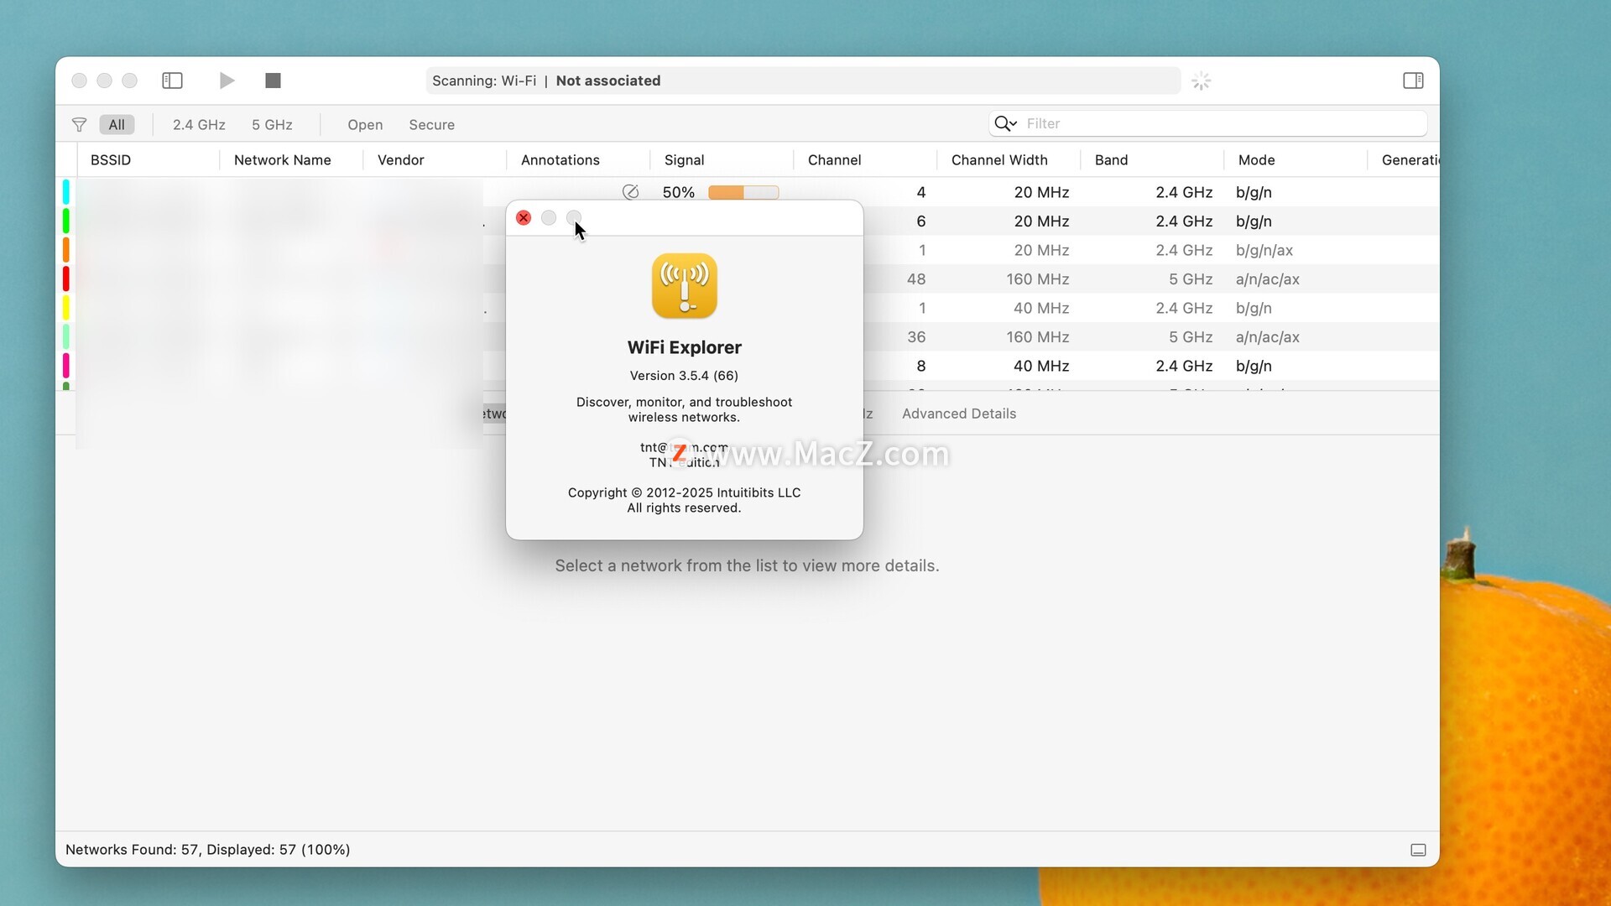Sort by Channel Width column header

point(999,159)
